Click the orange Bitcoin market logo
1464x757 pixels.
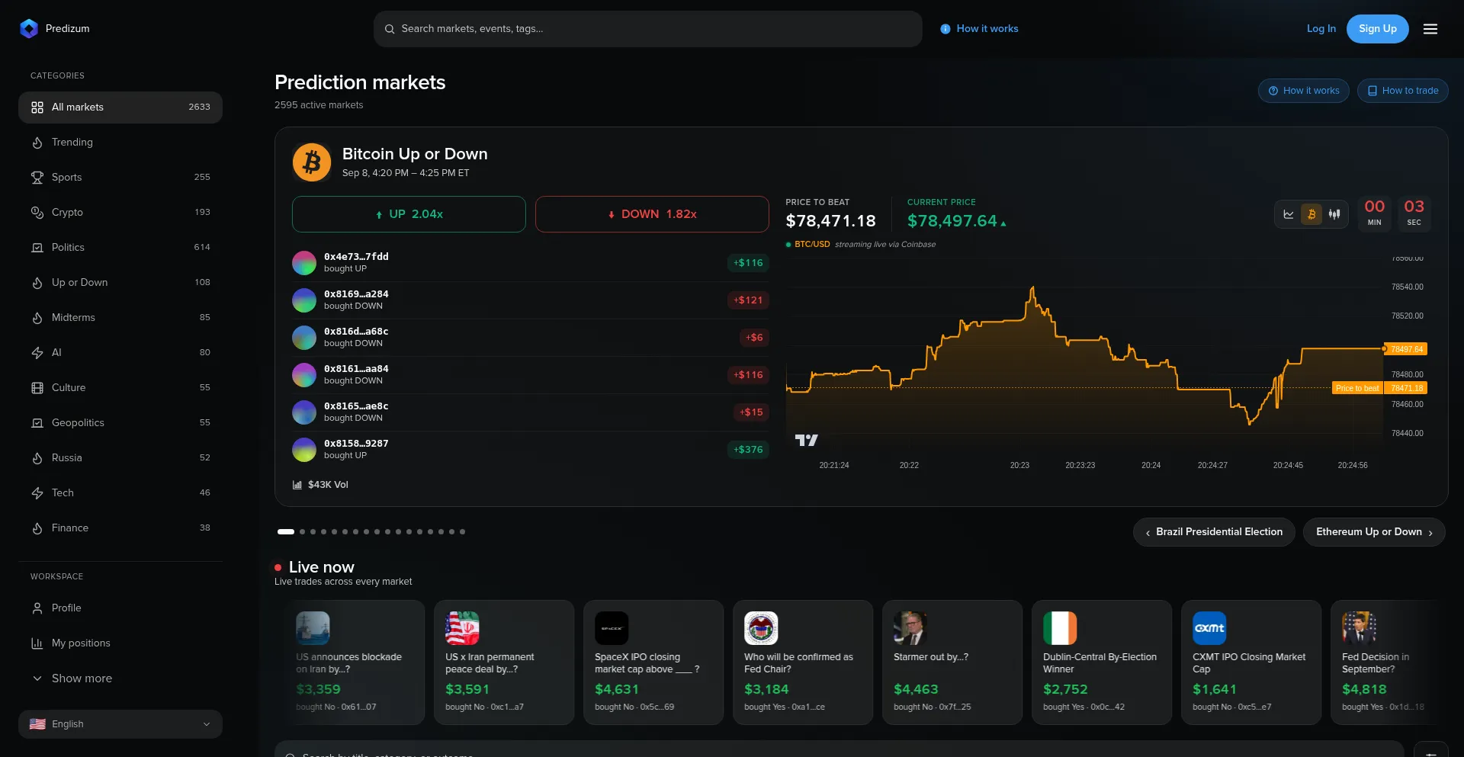coord(312,162)
